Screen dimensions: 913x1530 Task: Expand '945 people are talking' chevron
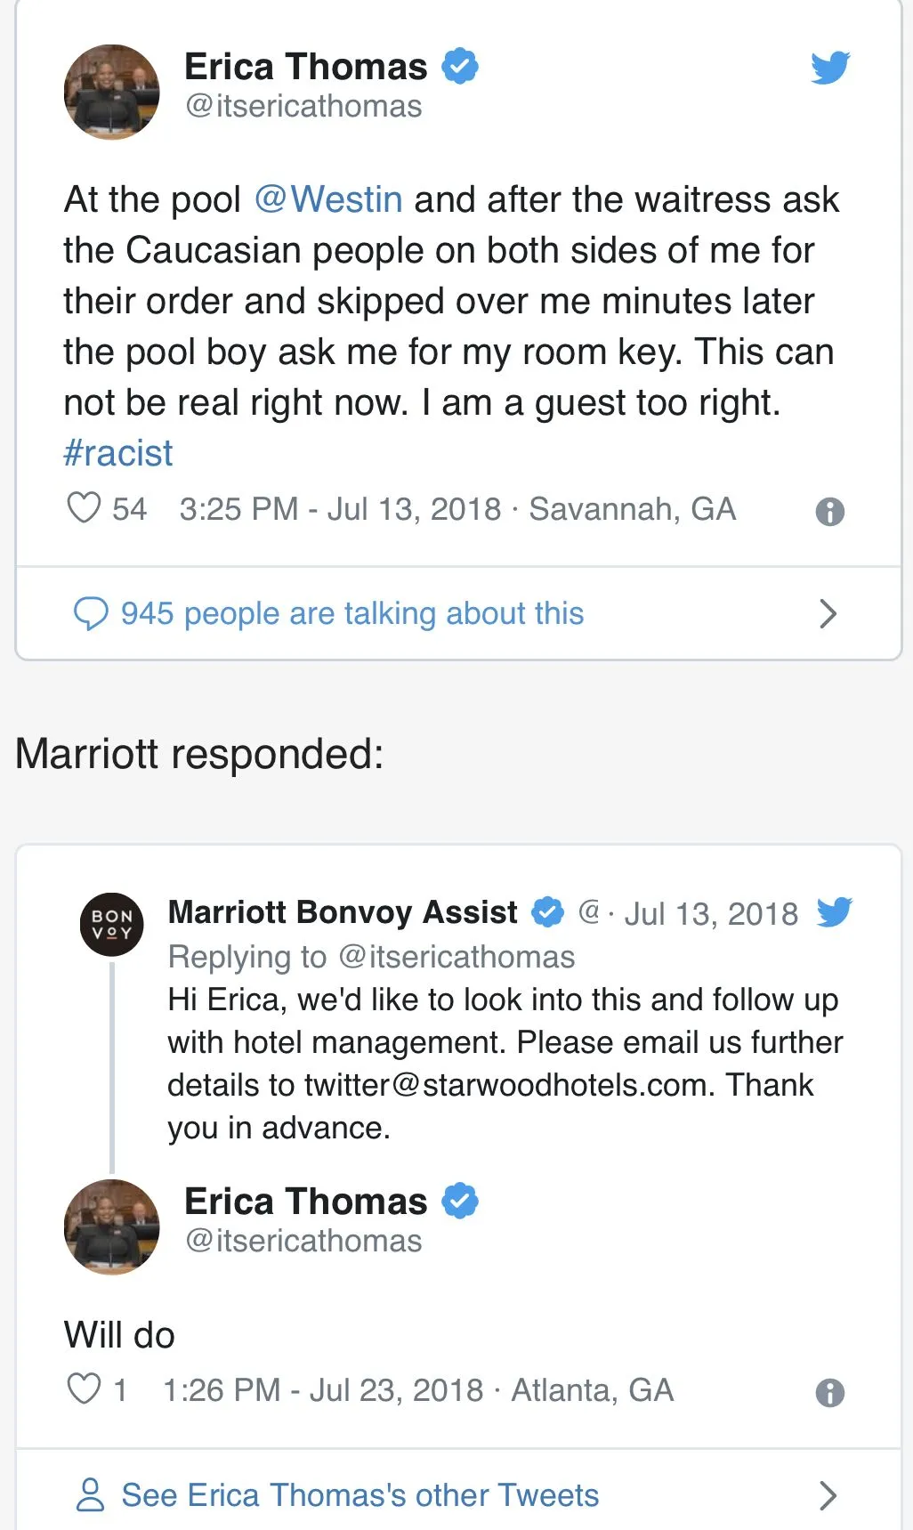coord(828,613)
